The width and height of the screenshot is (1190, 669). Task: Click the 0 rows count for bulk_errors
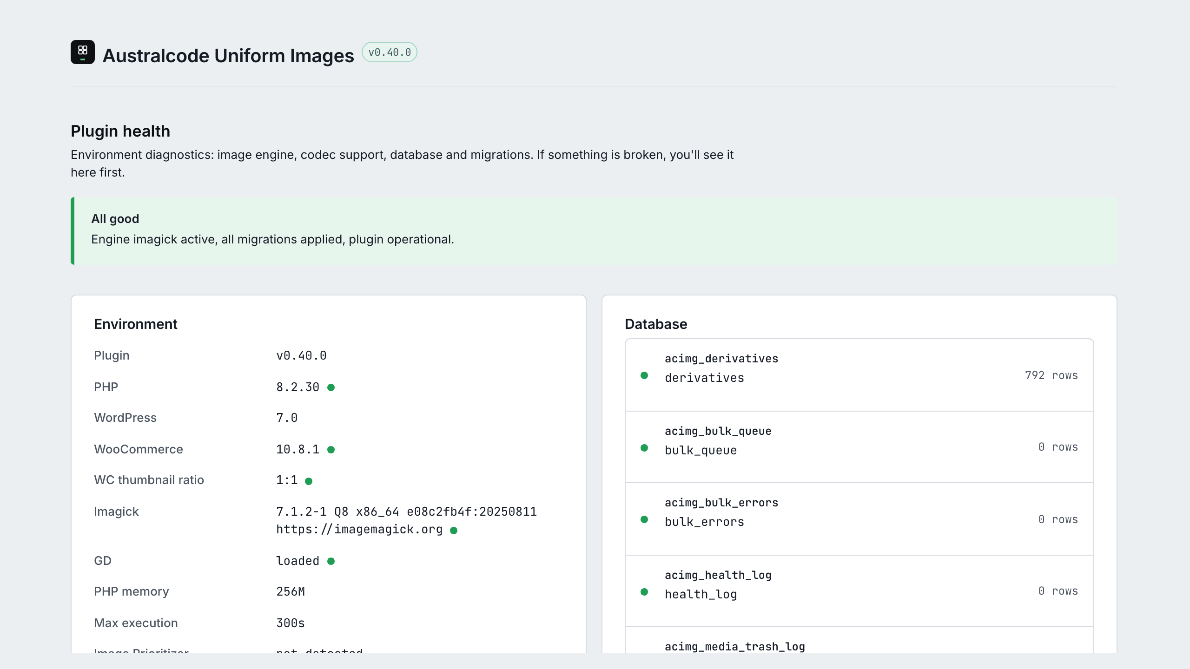(x=1058, y=519)
